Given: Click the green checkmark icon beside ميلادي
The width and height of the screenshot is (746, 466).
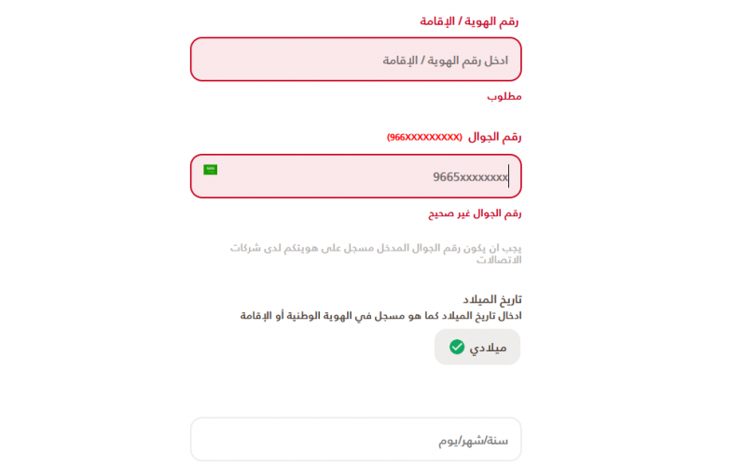Looking at the screenshot, I should (457, 347).
